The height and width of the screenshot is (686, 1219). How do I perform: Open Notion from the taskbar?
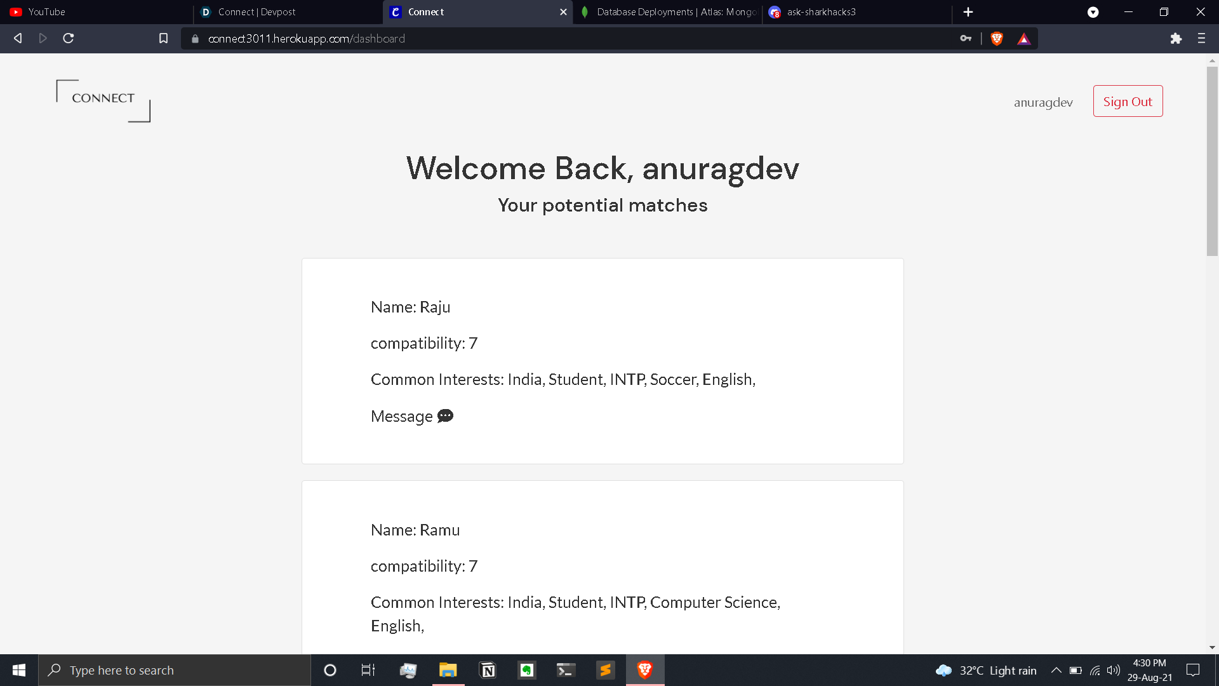(488, 670)
